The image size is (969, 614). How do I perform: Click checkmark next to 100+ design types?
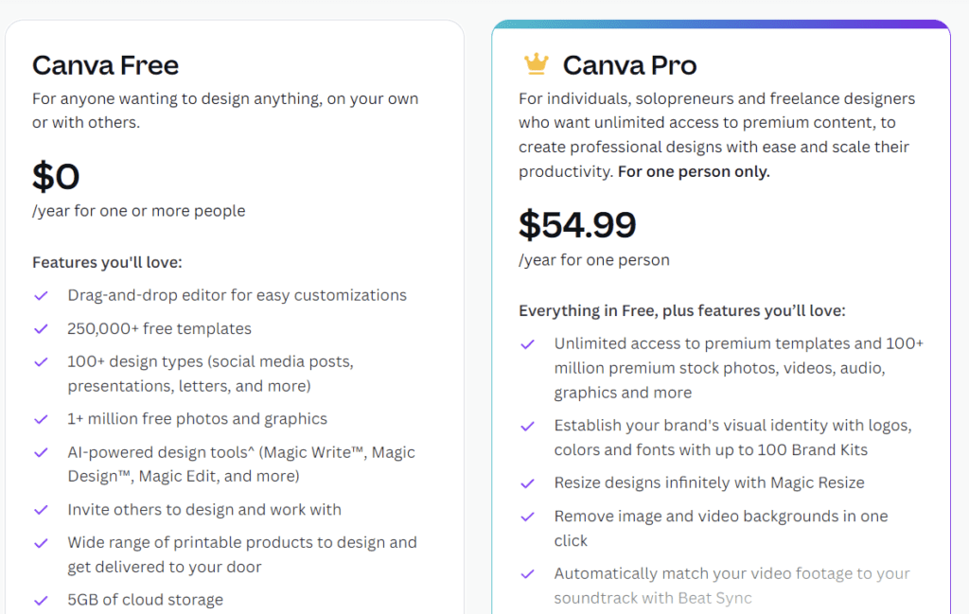(x=42, y=362)
